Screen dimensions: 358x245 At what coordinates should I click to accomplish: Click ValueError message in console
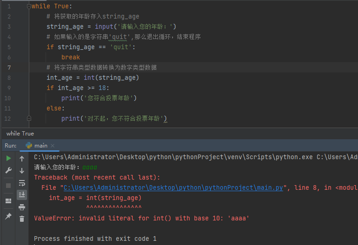point(141,219)
